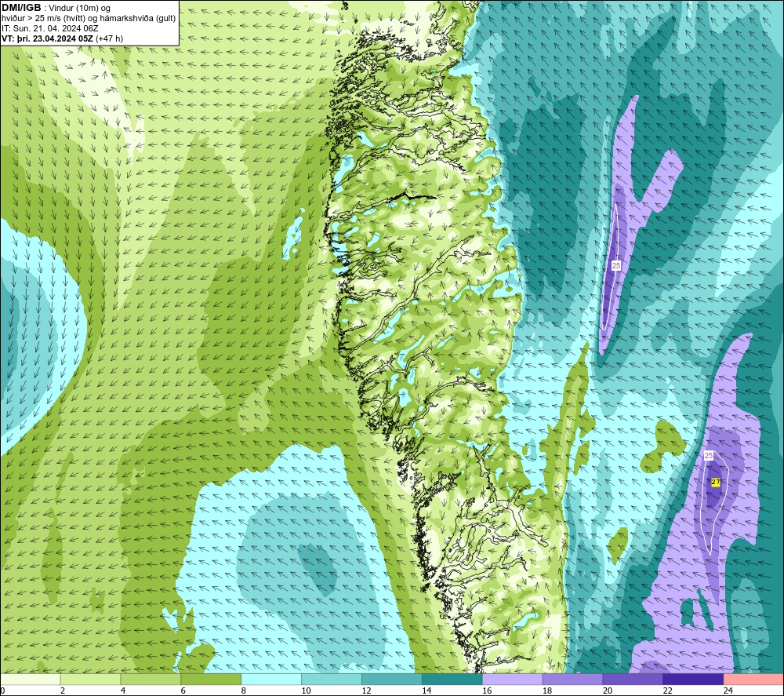The width and height of the screenshot is (784, 696).
Task: Click the 16–18 m/s lavender swatch
Action: coord(513,679)
